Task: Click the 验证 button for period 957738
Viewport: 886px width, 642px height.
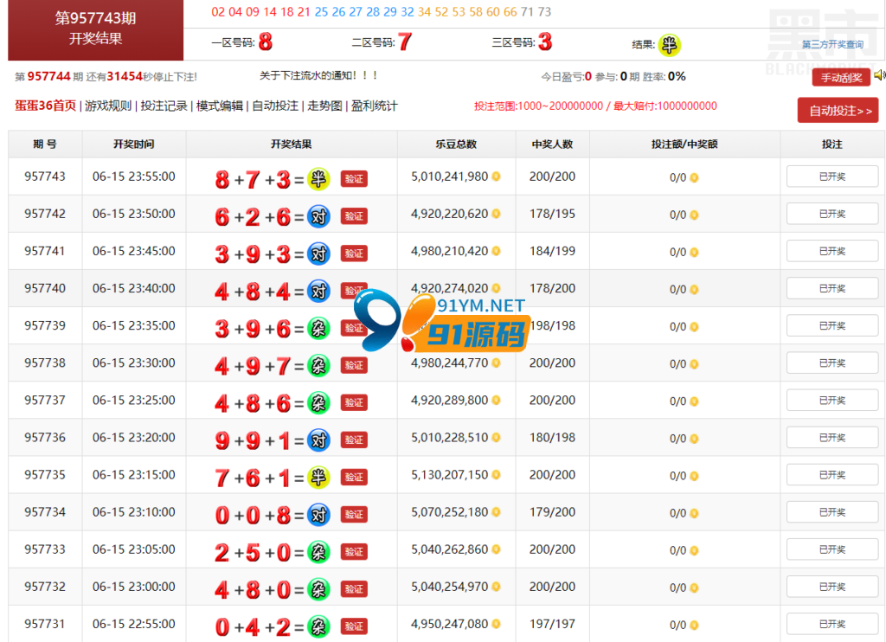Action: pyautogui.click(x=354, y=366)
